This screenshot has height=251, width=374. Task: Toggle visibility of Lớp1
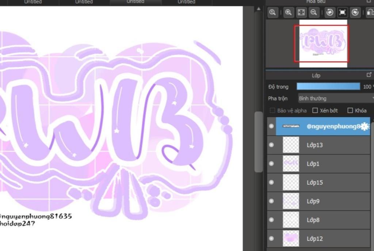coord(271,164)
